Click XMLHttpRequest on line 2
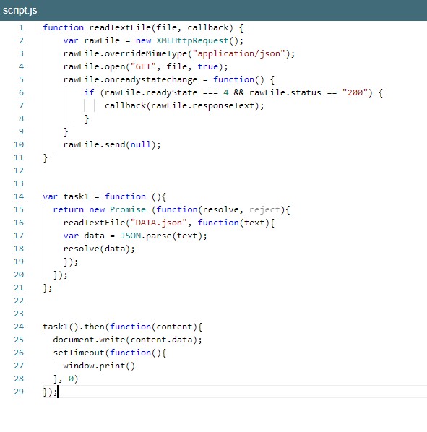Image resolution: width=427 pixels, height=432 pixels. tap(192, 40)
